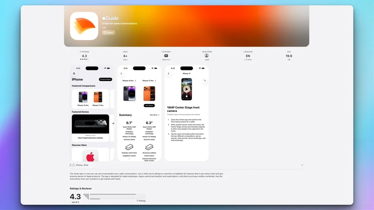
Task: Open the comparison Summary screenshot thumbnail
Action: (x=139, y=113)
